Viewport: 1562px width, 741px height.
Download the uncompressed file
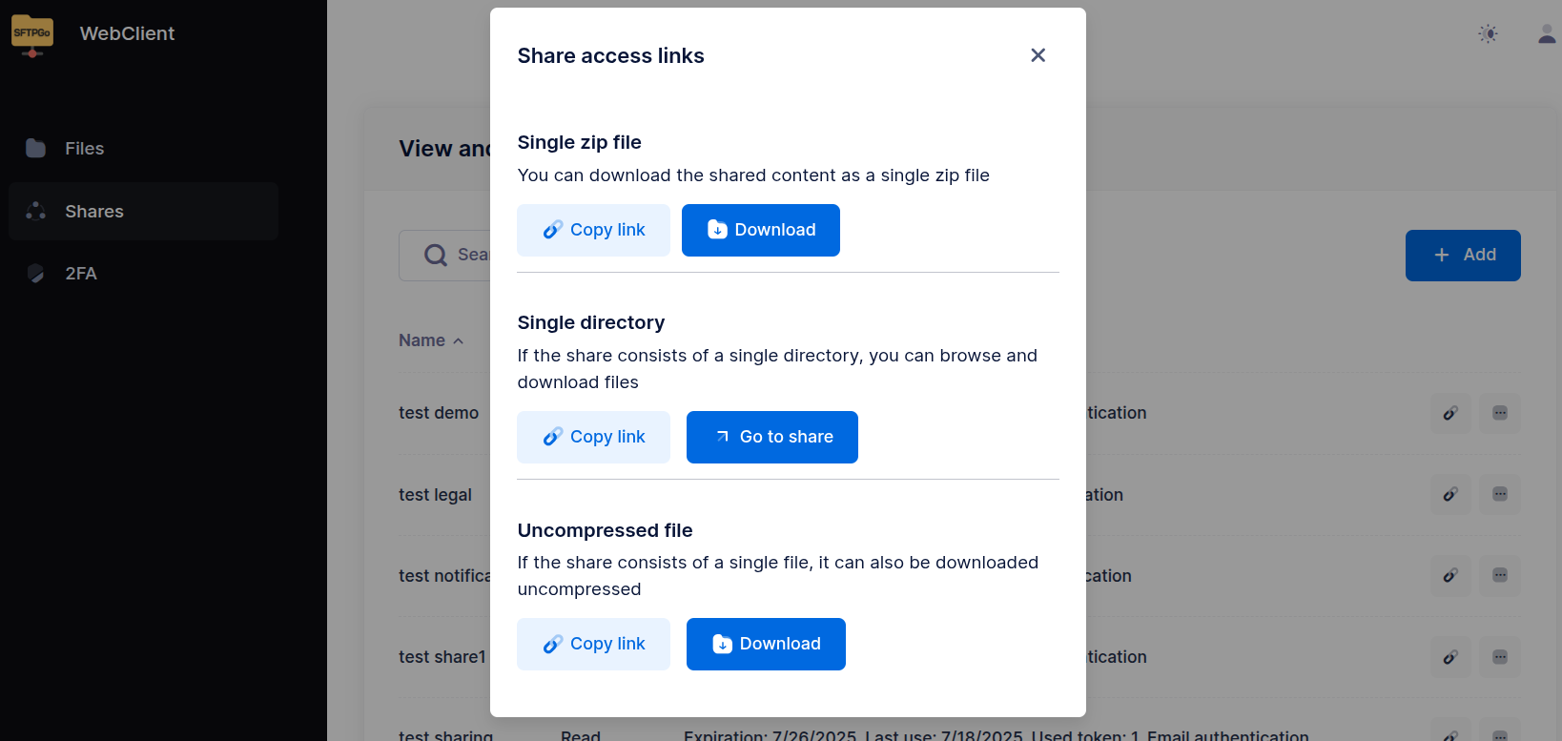(765, 644)
